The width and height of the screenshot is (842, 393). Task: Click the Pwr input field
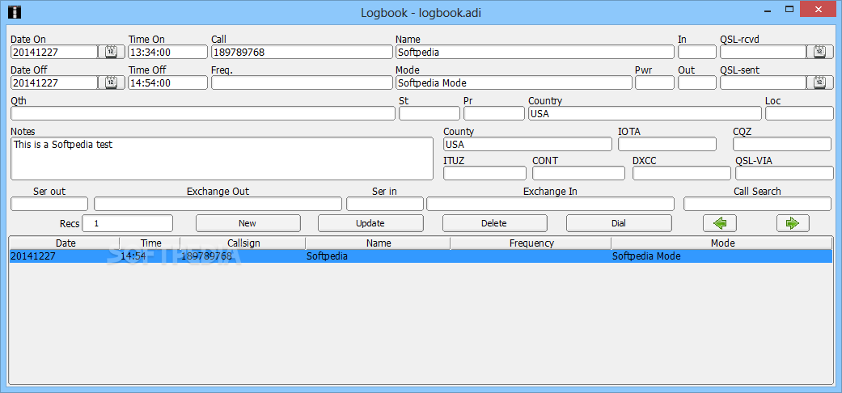tap(654, 82)
